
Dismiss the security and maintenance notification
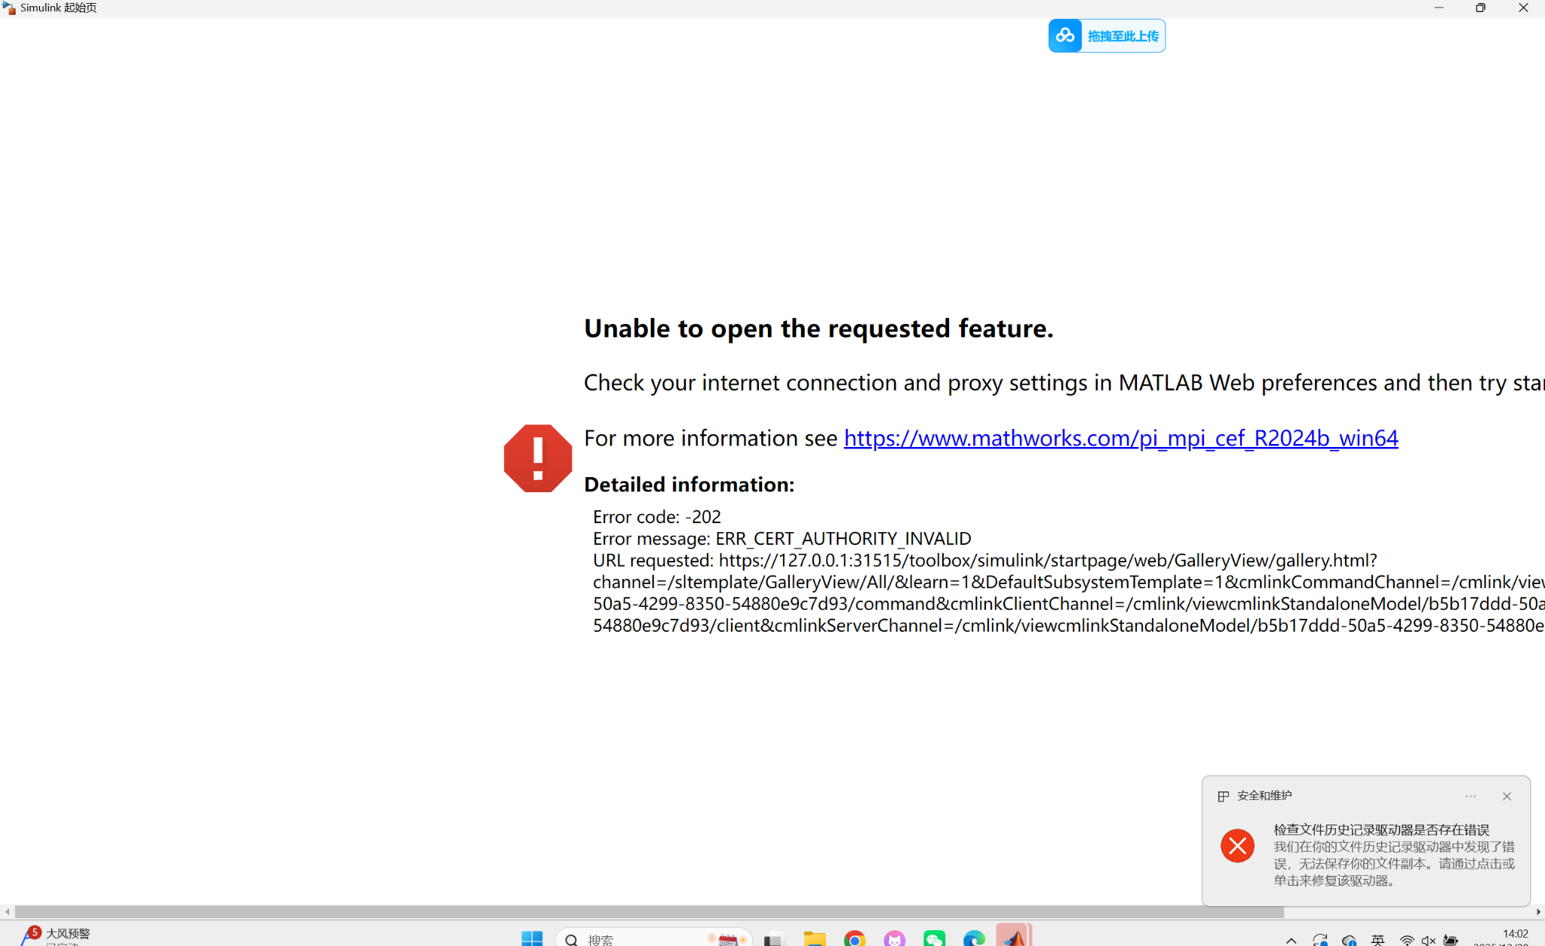click(x=1507, y=796)
